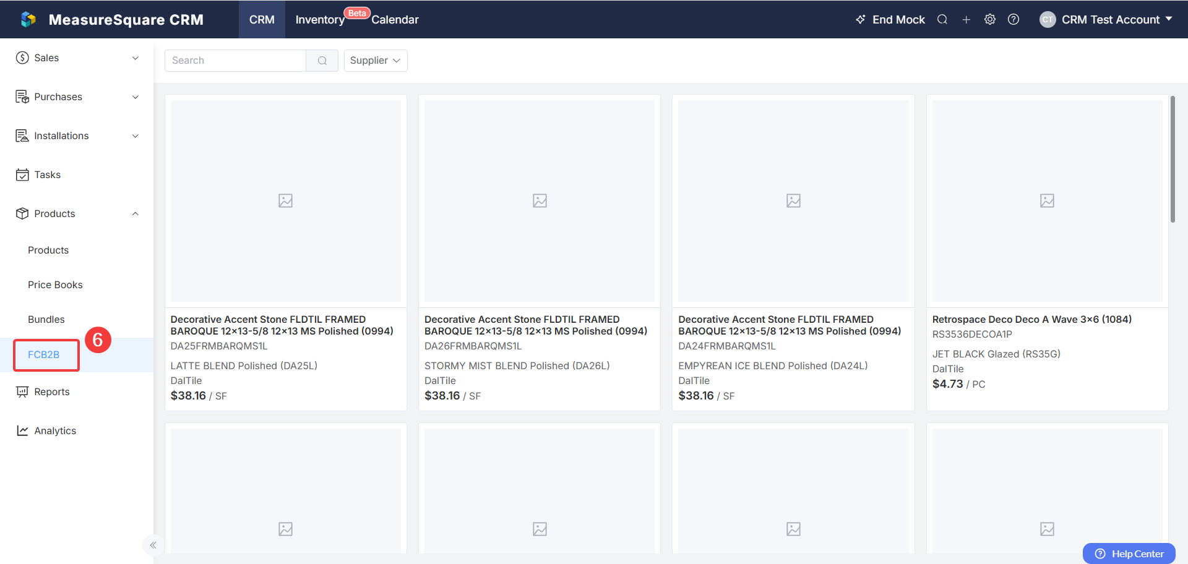Click the Installations sidebar icon
Screen dimensions: 1188x564
(22, 135)
